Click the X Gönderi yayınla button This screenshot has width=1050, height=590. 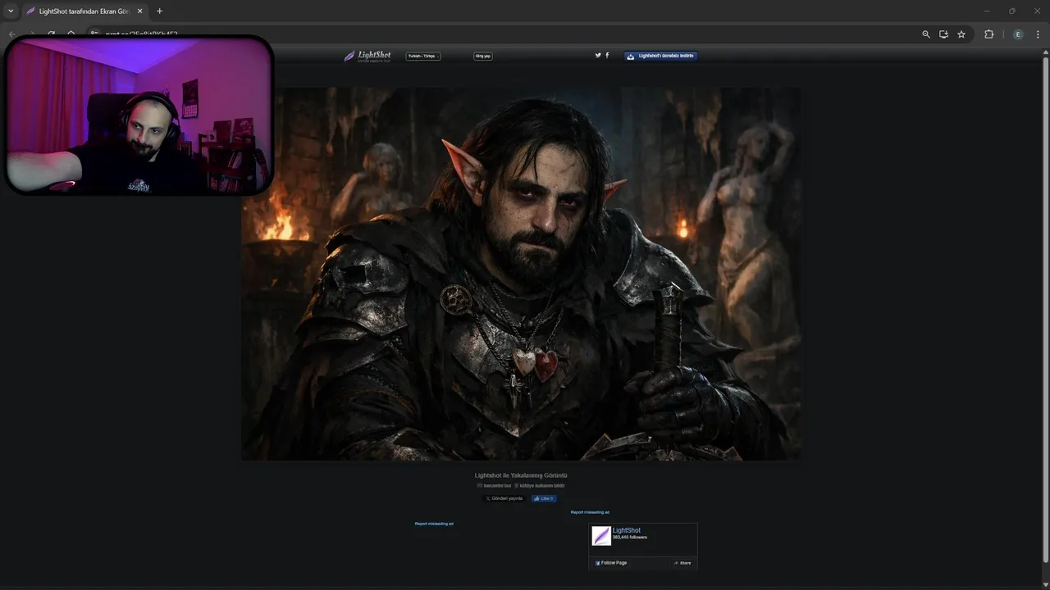[x=504, y=498]
